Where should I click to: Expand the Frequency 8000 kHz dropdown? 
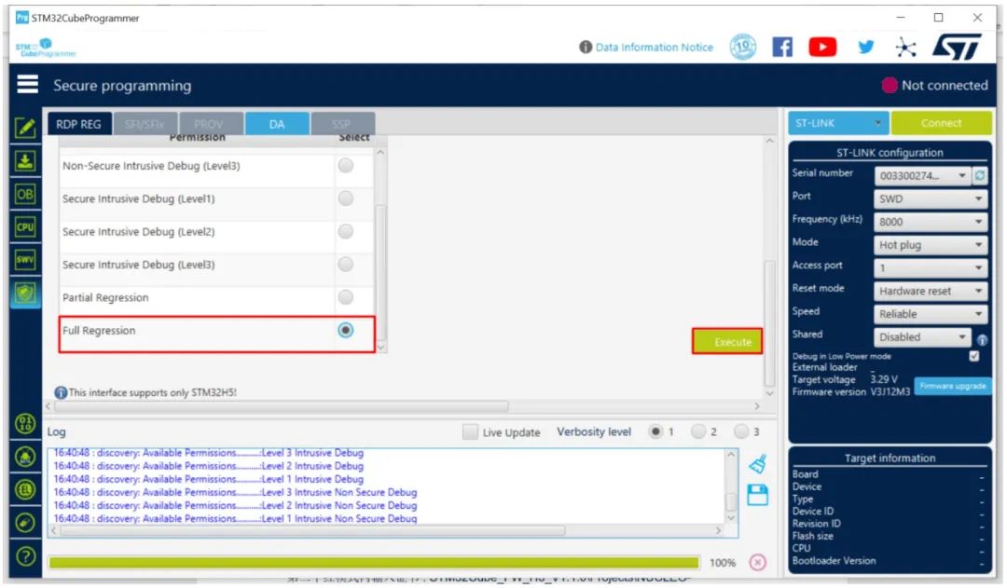(930, 222)
